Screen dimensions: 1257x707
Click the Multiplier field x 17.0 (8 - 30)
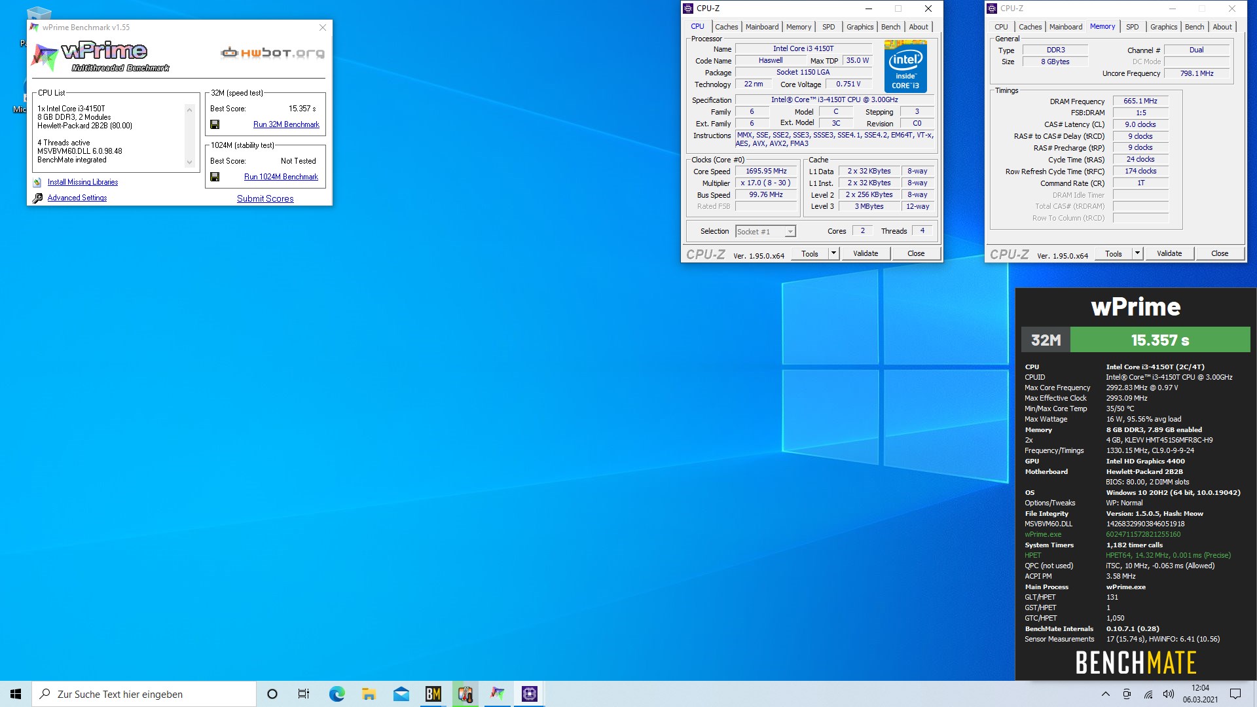pyautogui.click(x=765, y=183)
